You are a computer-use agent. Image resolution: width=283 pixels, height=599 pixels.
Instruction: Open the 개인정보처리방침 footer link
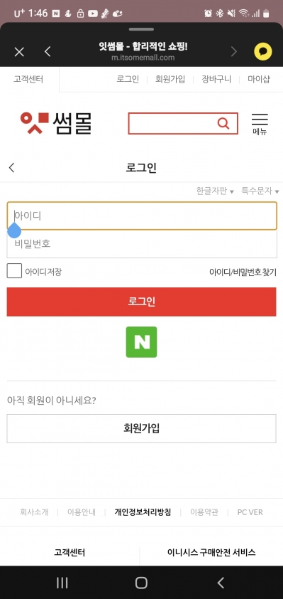143,512
